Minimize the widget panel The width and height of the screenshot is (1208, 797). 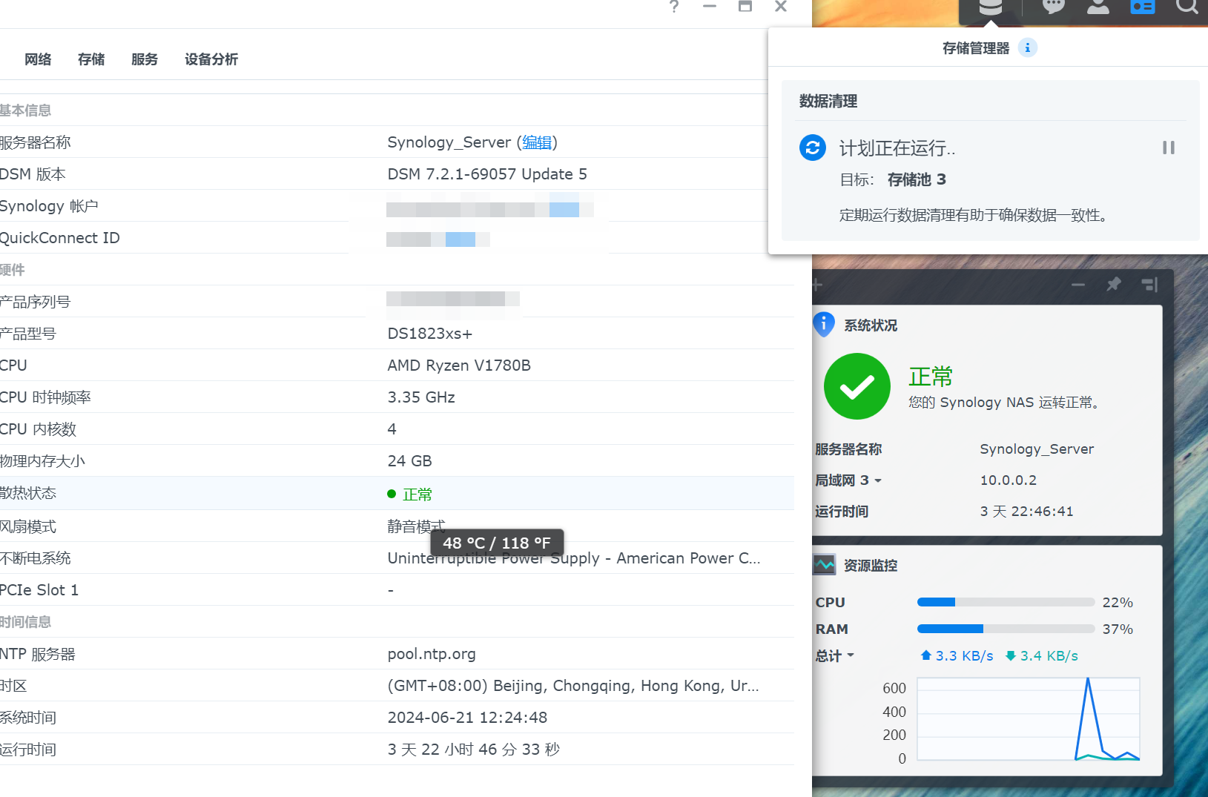coord(1078,285)
